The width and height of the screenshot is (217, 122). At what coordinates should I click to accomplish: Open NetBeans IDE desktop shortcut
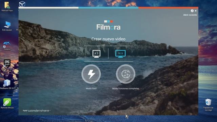pyautogui.click(x=7, y=84)
